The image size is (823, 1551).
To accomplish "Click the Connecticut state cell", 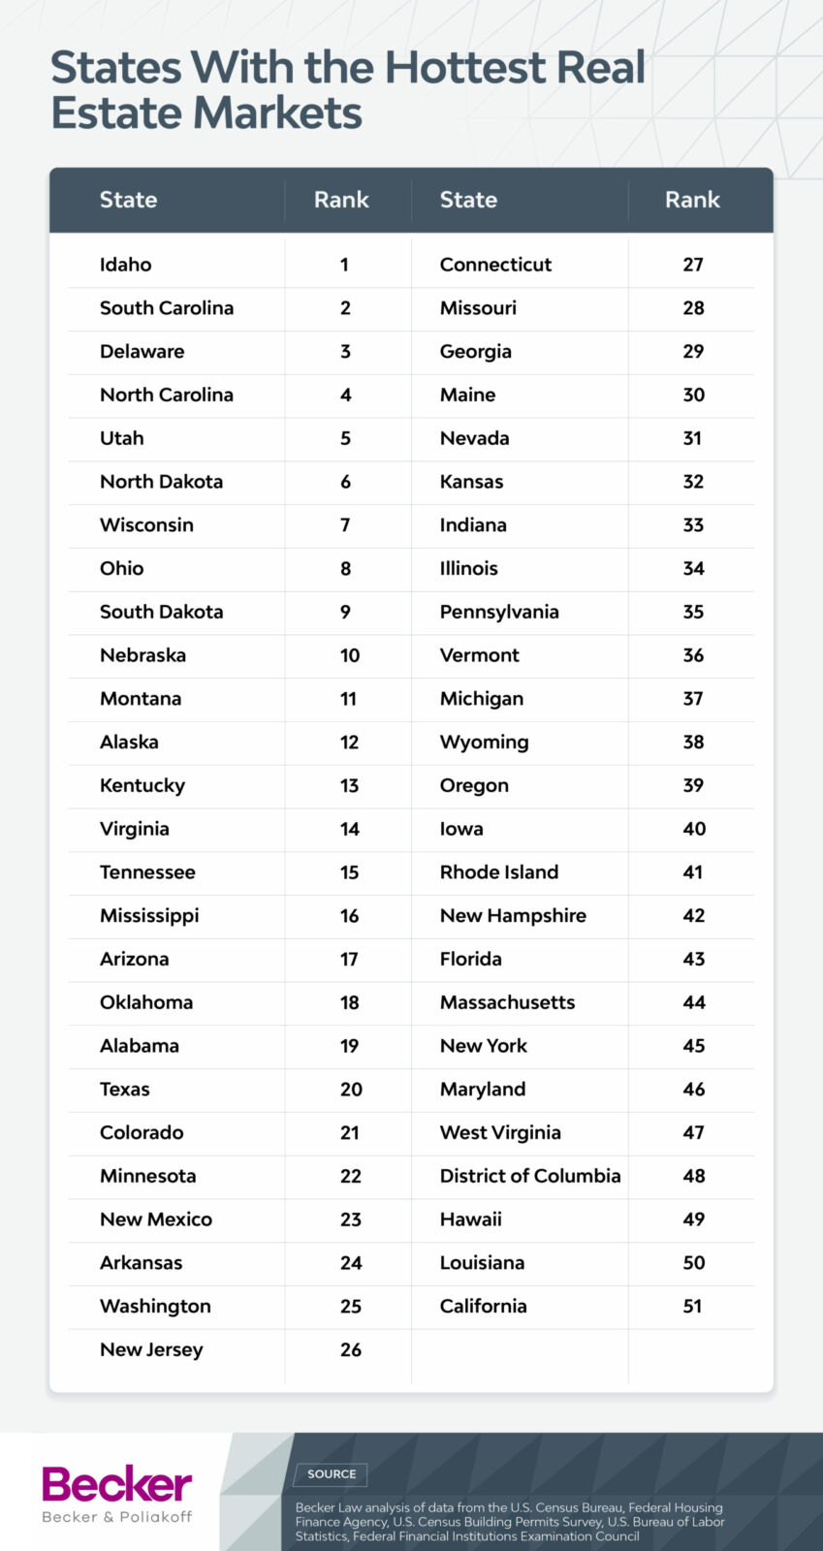I will tap(495, 265).
